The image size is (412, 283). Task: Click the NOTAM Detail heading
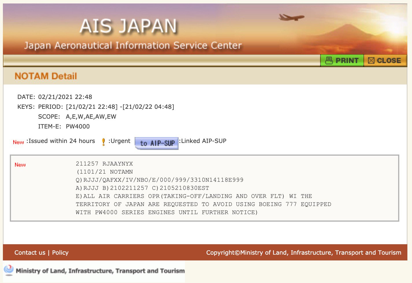pyautogui.click(x=46, y=76)
